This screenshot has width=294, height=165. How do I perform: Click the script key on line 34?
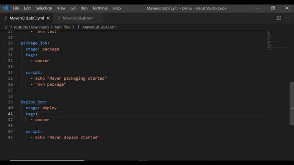point(33,72)
